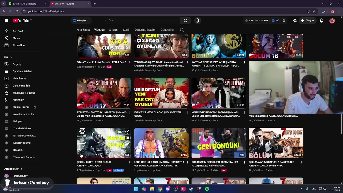Open Spotify from taskbar
343x193 pixels.
(207, 189)
